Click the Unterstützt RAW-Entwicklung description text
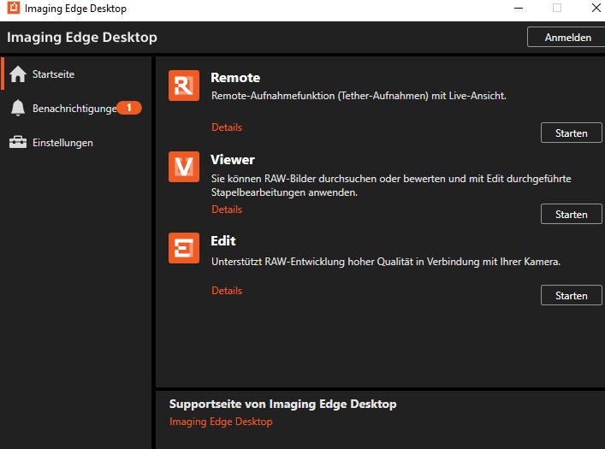Screen dimensions: 605x449 tap(386, 262)
